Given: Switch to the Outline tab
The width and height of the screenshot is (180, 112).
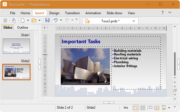Looking at the screenshot, I should pos(23,28).
